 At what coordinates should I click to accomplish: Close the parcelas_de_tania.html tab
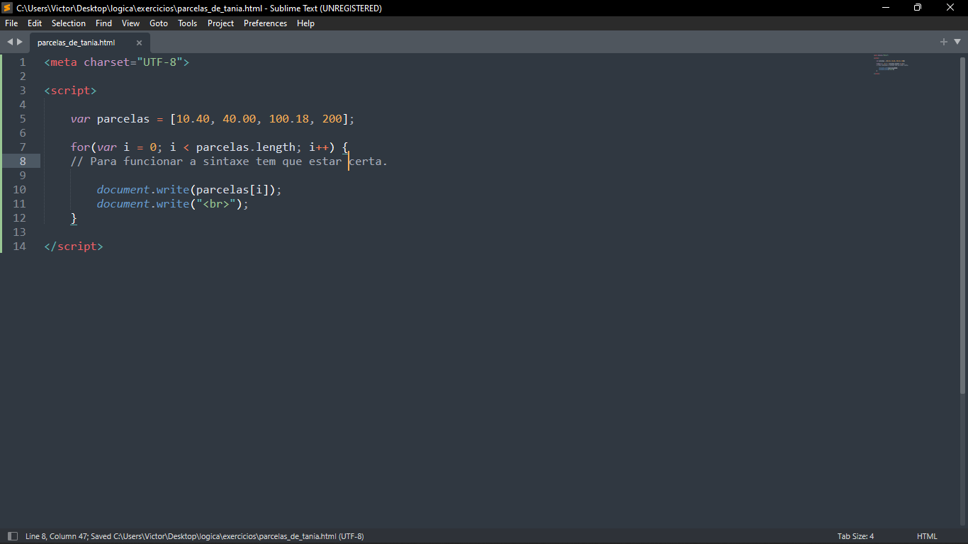click(x=139, y=42)
